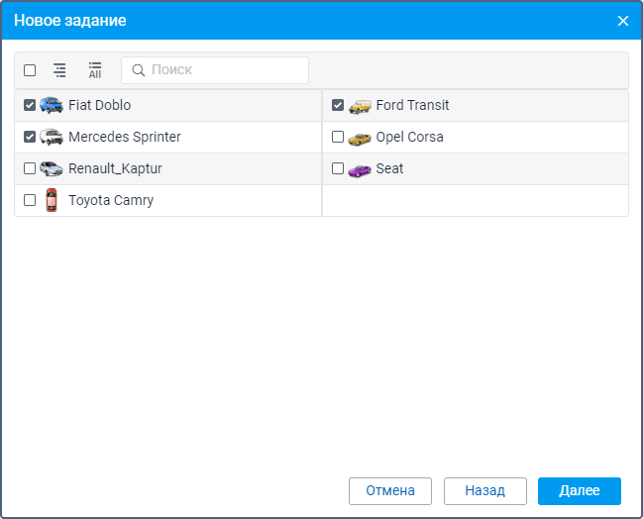Uncheck the Mercedes Sprinter checkbox
The height and width of the screenshot is (519, 643).
30,137
